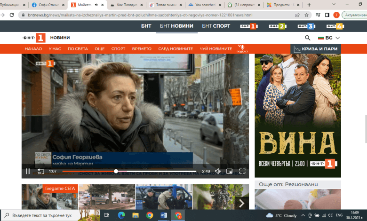Show hidden system tray icons
The height and width of the screenshot is (221, 367).
pyautogui.click(x=303, y=215)
